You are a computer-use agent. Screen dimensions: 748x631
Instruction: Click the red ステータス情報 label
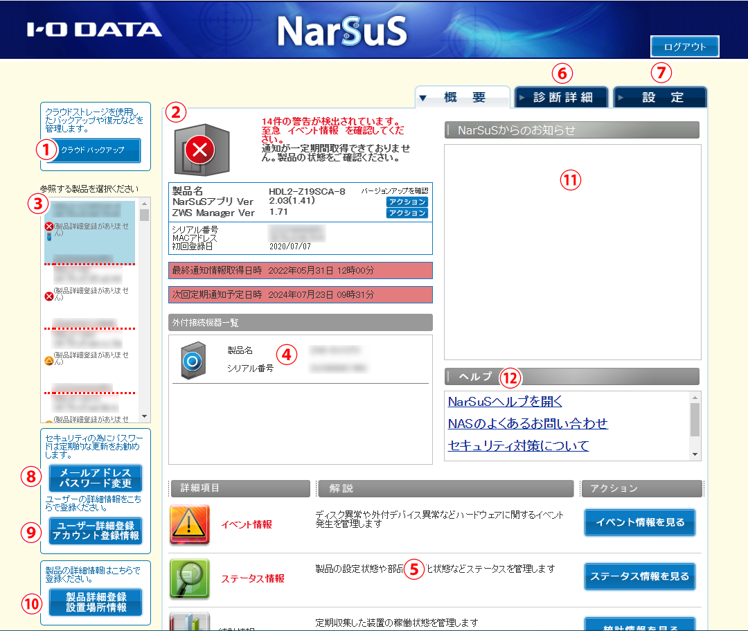pyautogui.click(x=253, y=578)
